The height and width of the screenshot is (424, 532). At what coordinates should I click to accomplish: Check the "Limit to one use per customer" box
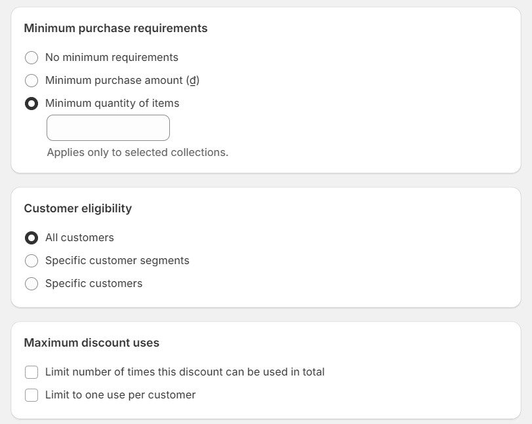[31, 395]
